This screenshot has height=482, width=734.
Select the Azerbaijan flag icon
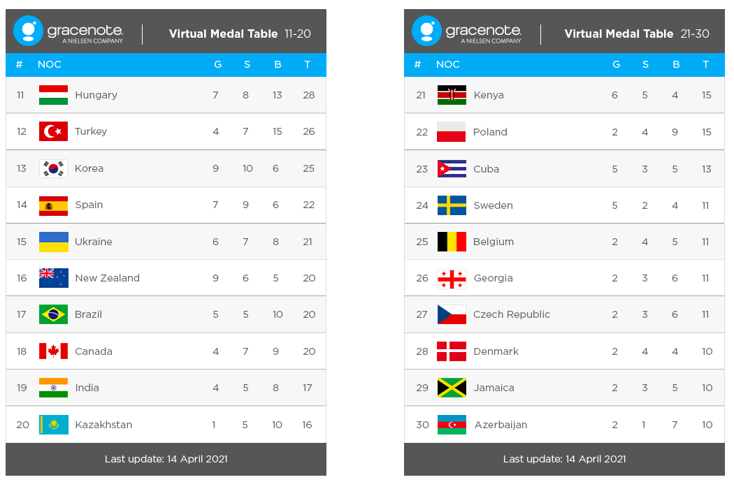tap(452, 425)
